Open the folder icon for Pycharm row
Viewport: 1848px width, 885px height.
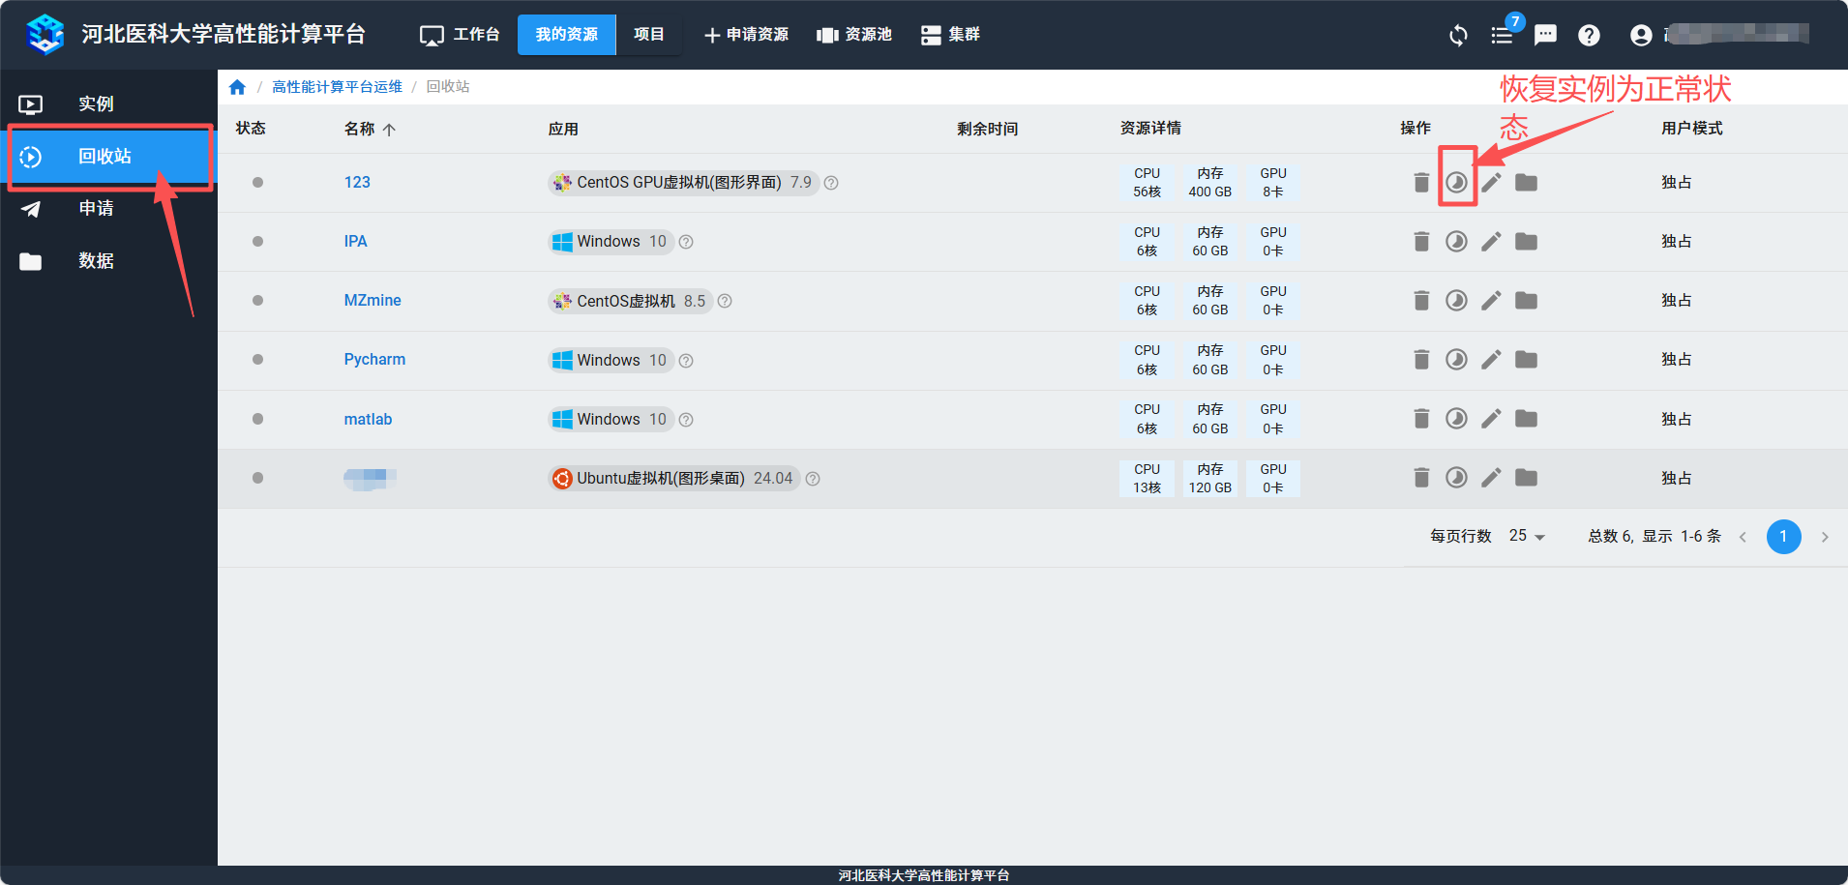(1526, 360)
